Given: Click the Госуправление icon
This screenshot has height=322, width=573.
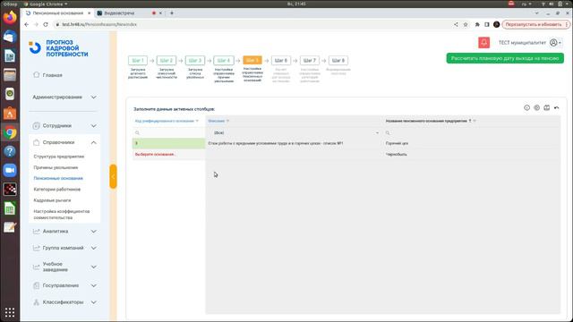Looking at the screenshot, I should (36, 285).
